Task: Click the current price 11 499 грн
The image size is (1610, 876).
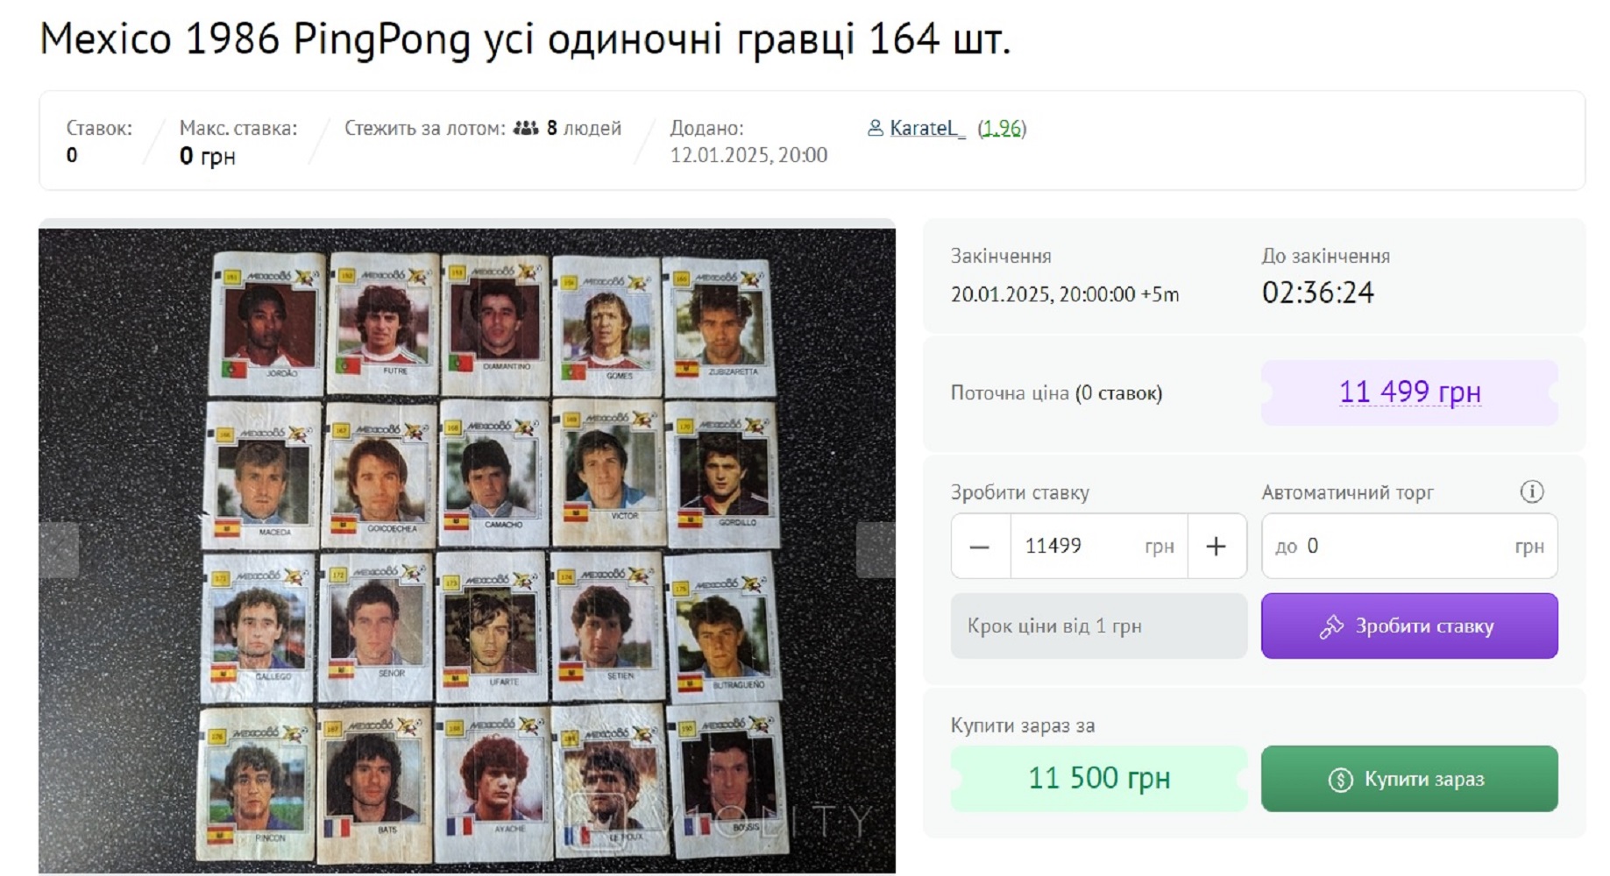Action: tap(1409, 392)
